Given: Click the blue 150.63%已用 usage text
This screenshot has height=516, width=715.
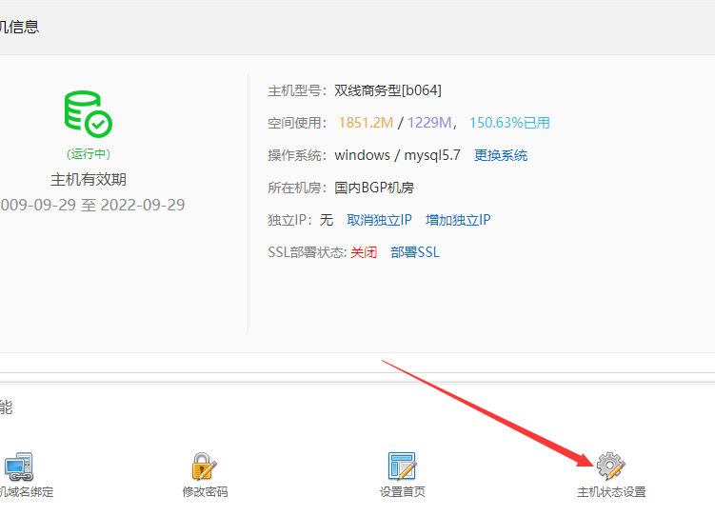Looking at the screenshot, I should coord(509,123).
